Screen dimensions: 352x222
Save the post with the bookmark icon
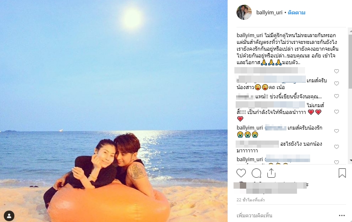click(342, 173)
